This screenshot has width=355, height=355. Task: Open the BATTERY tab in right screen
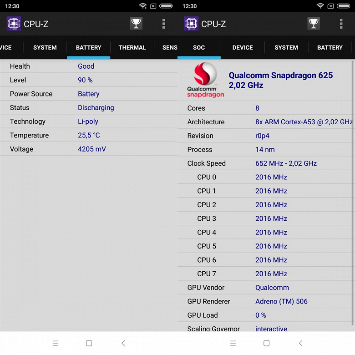click(330, 47)
